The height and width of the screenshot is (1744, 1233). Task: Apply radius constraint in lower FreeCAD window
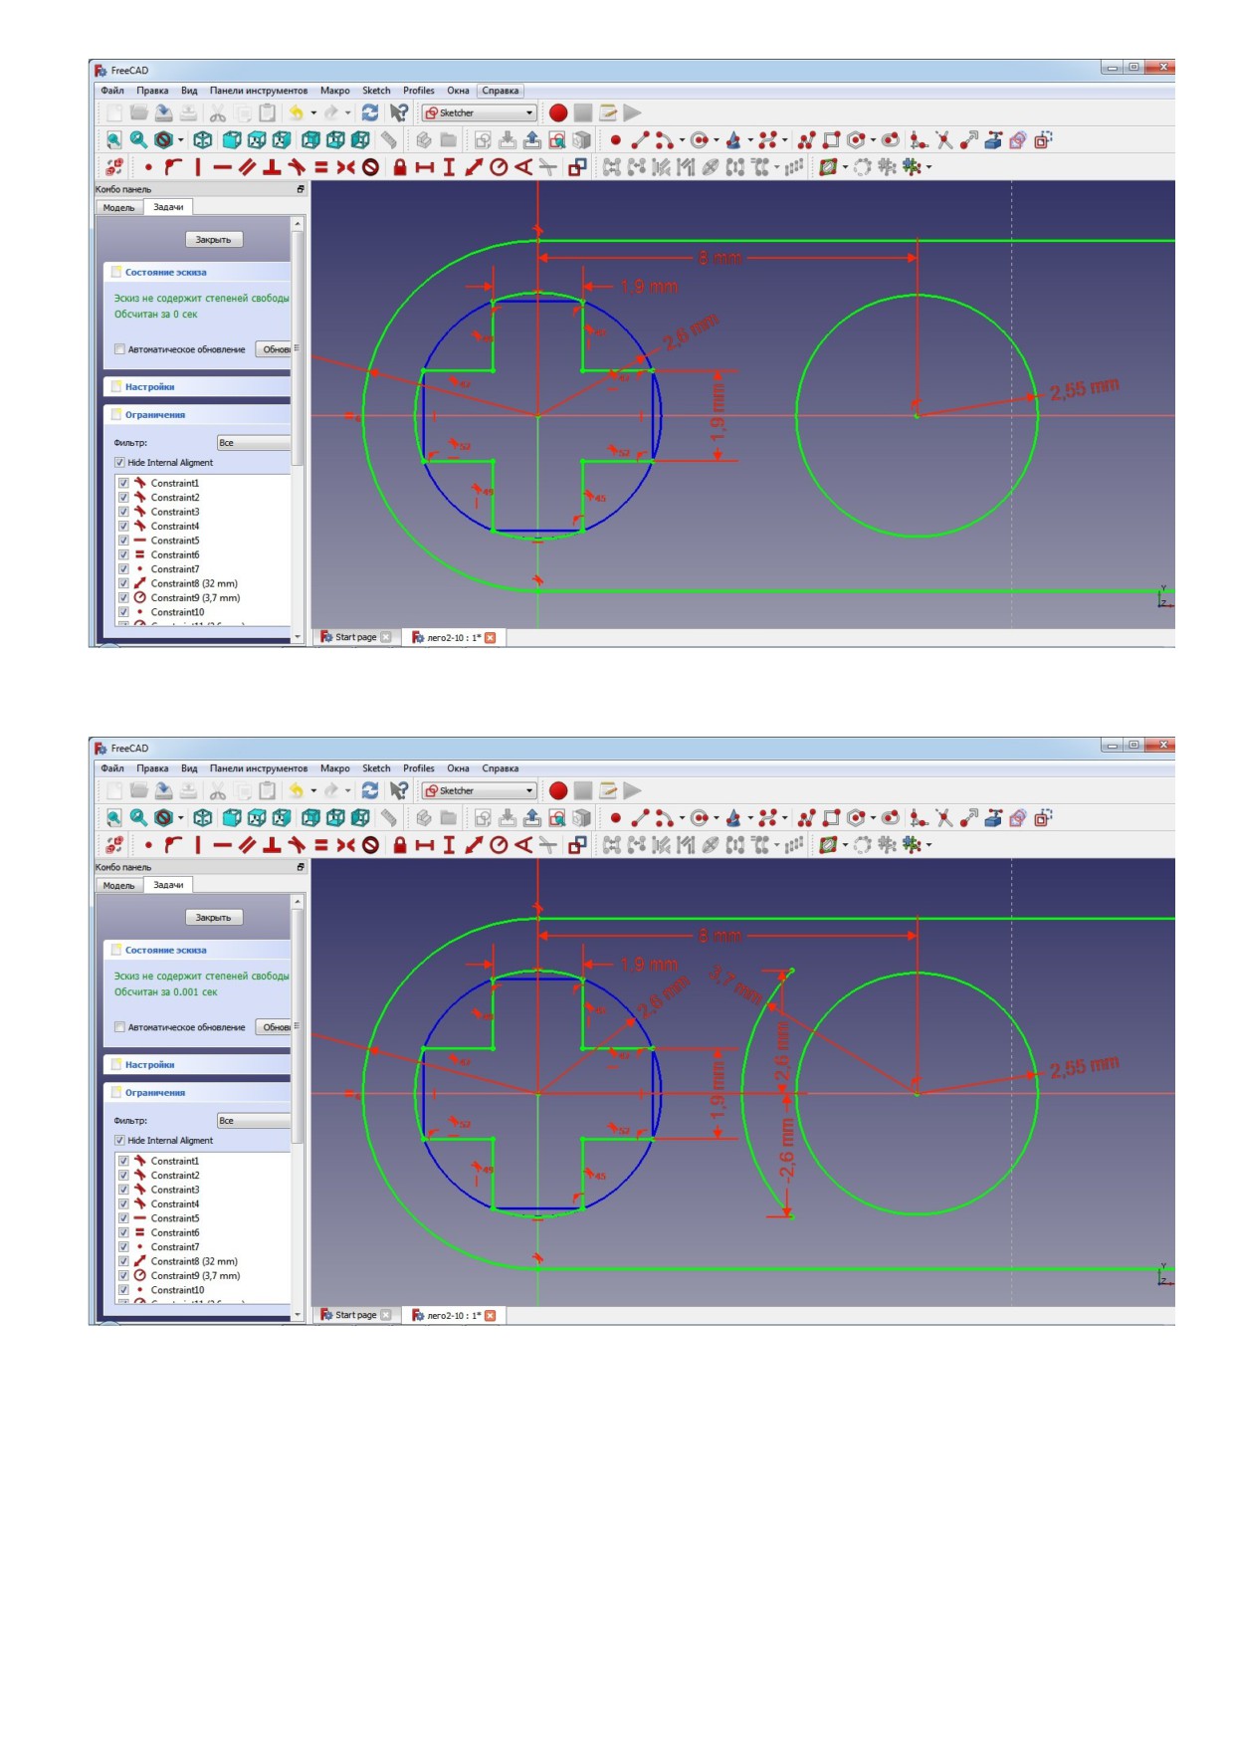click(x=499, y=845)
